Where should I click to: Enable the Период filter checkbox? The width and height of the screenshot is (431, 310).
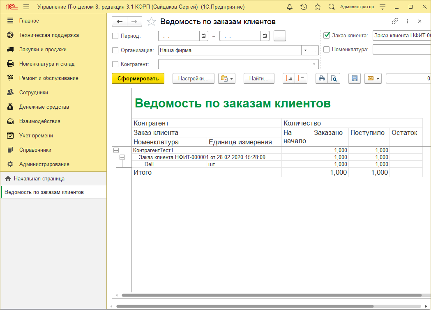115,36
